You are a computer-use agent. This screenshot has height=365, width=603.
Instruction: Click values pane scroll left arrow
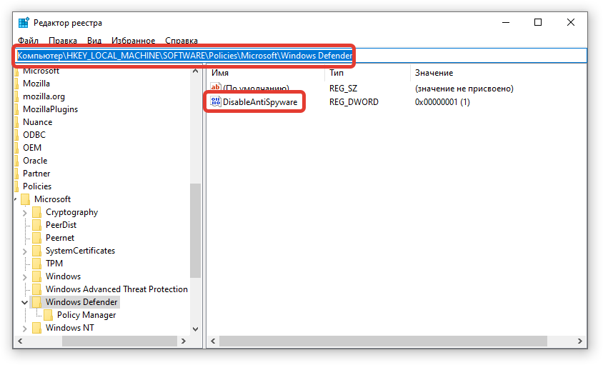213,341
